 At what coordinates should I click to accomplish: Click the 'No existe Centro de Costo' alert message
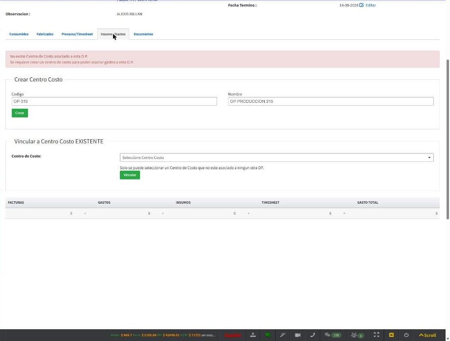(x=223, y=60)
